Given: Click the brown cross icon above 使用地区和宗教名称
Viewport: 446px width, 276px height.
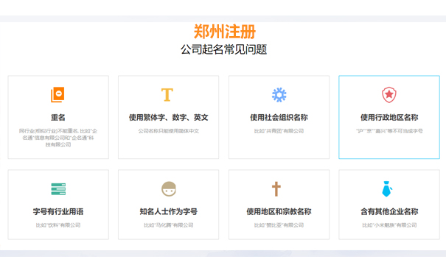Looking at the screenshot, I should [276, 189].
